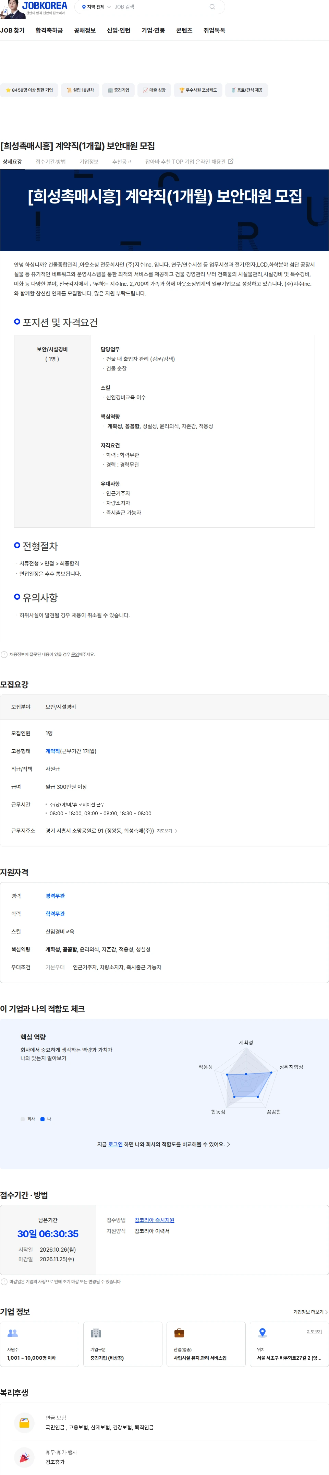
Task: Click the 30일 06:30:35 countdown timer
Action: point(48,1234)
